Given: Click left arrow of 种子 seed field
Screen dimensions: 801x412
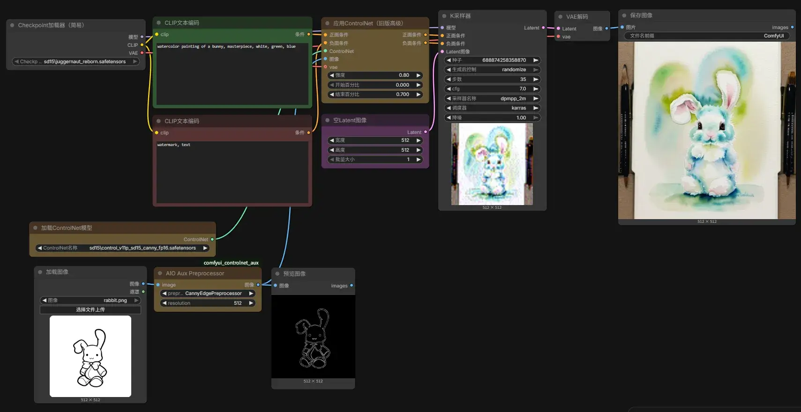Looking at the screenshot, I should click(x=449, y=60).
